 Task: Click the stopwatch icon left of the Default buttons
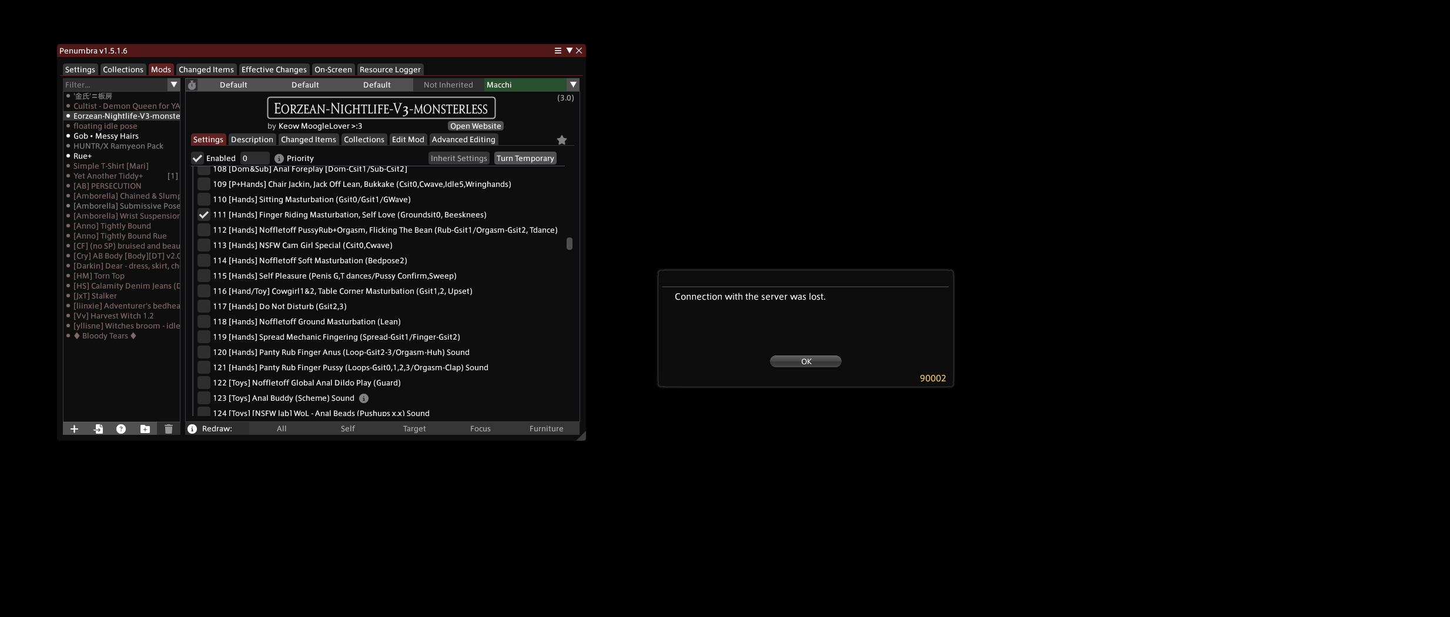[x=192, y=85]
